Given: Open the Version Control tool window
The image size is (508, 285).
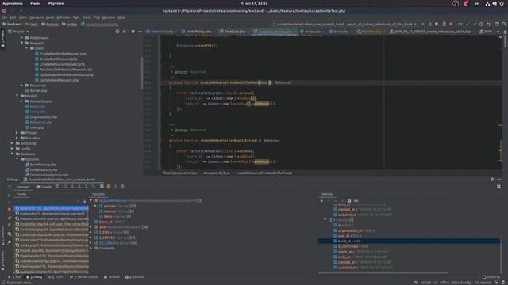Looking at the screenshot, I should [x=83, y=277].
